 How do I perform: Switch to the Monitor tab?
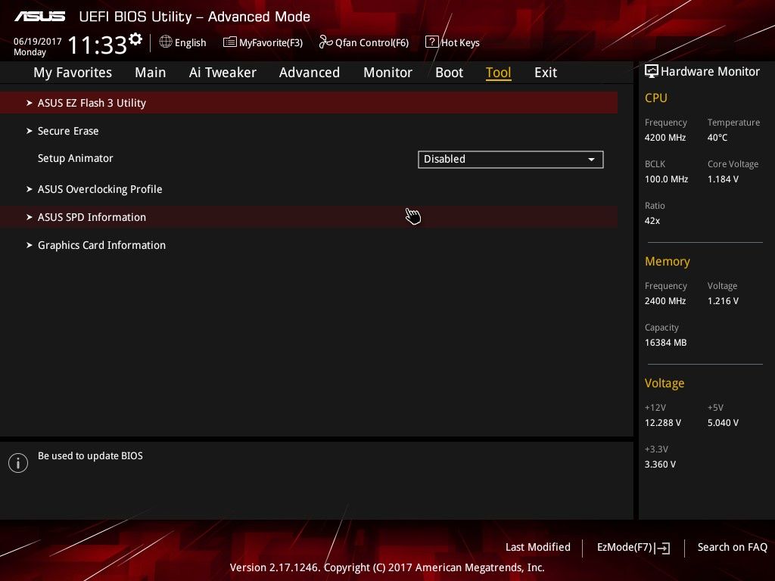click(387, 73)
